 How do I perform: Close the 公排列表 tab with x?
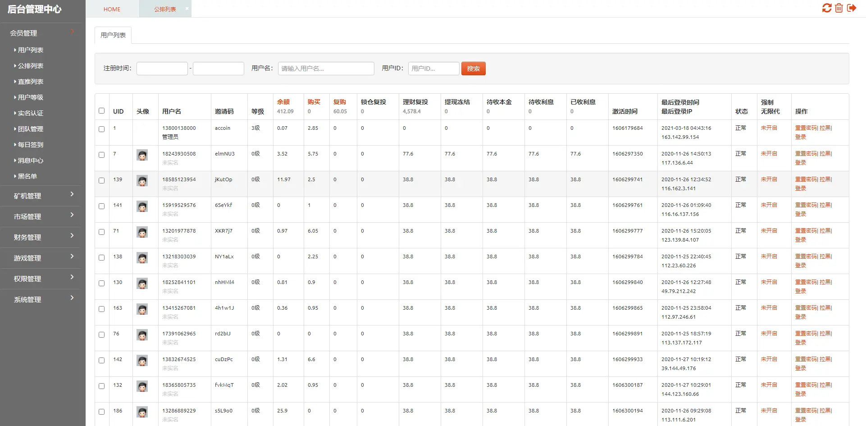coord(187,8)
